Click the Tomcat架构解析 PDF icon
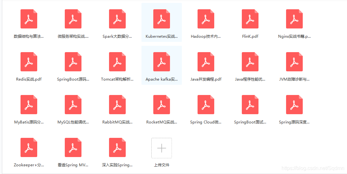This screenshot has height=174, width=347. point(117,62)
